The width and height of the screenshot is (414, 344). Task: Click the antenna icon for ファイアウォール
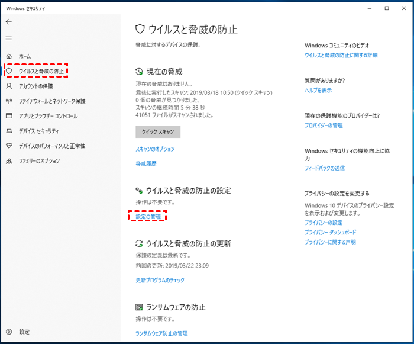[9, 101]
